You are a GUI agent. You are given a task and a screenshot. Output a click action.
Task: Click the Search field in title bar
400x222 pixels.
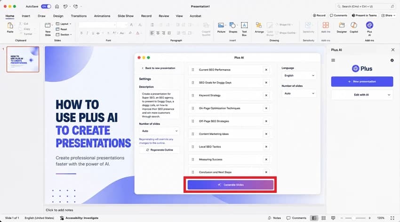coord(366,7)
